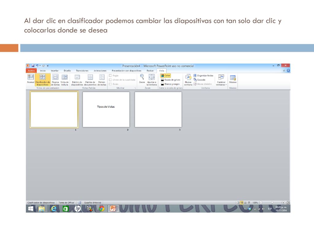The image size is (314, 236).
Task: Click Ajustar a la ventana
Action: click(151, 80)
